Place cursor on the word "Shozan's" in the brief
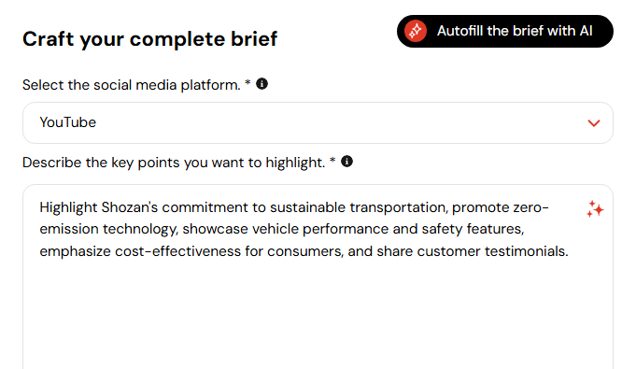 pos(130,207)
